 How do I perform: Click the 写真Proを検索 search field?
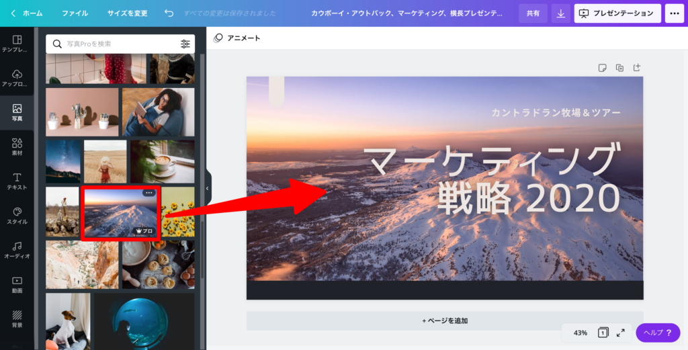(x=120, y=44)
